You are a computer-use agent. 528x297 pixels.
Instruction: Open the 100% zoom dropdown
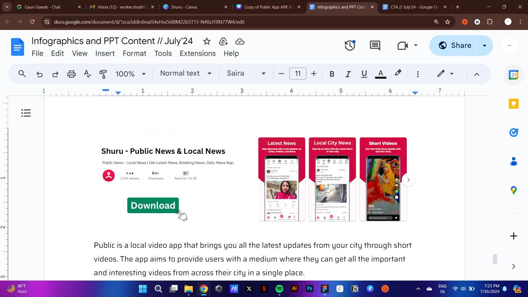131,74
